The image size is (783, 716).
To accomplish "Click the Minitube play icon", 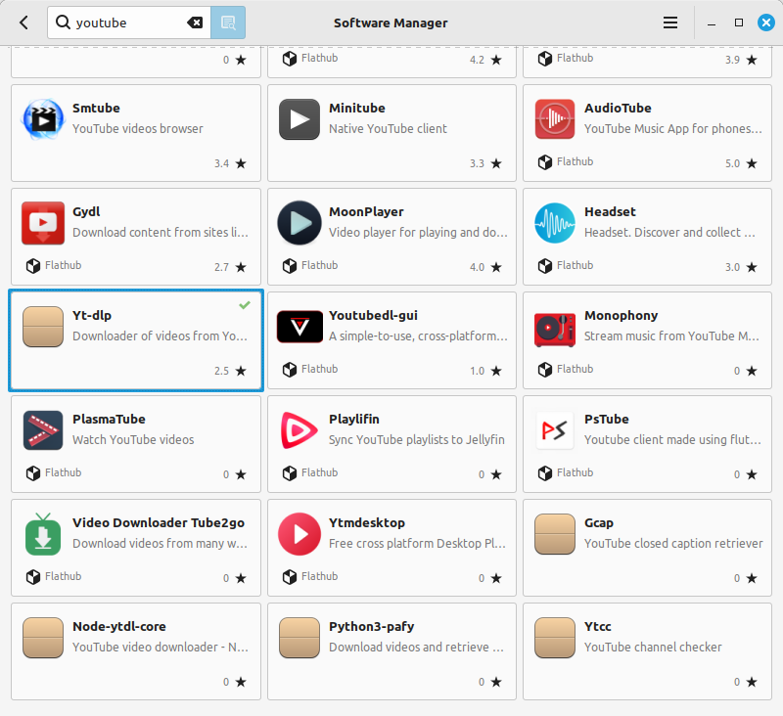I will 299,119.
